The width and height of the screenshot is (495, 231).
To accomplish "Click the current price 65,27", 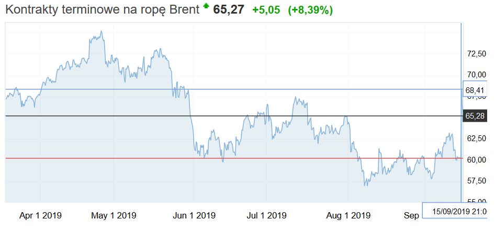I will pyautogui.click(x=229, y=10).
